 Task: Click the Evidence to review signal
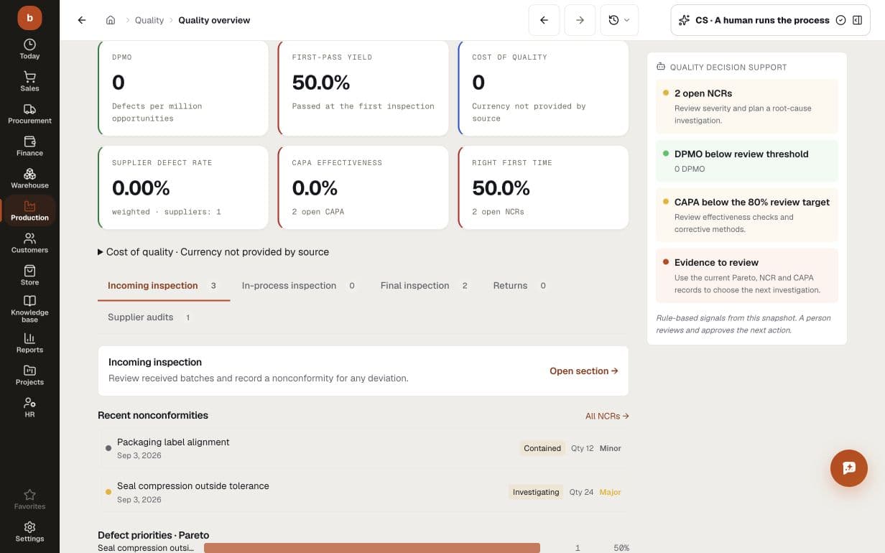pyautogui.click(x=747, y=276)
